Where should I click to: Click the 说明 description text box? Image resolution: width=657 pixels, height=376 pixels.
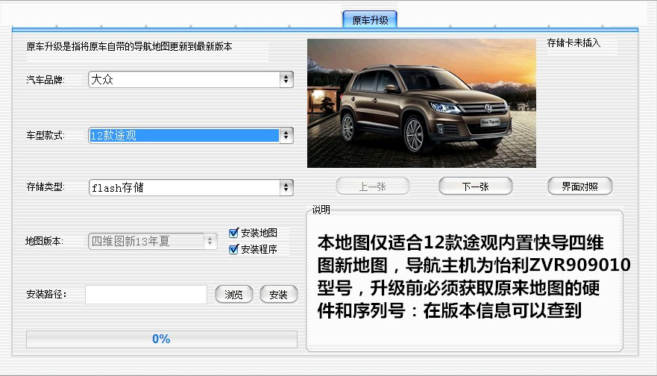click(465, 281)
